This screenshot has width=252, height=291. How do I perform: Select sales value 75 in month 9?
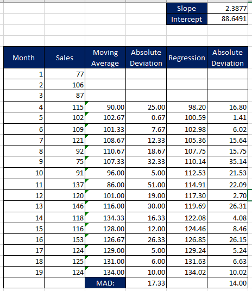65,162
